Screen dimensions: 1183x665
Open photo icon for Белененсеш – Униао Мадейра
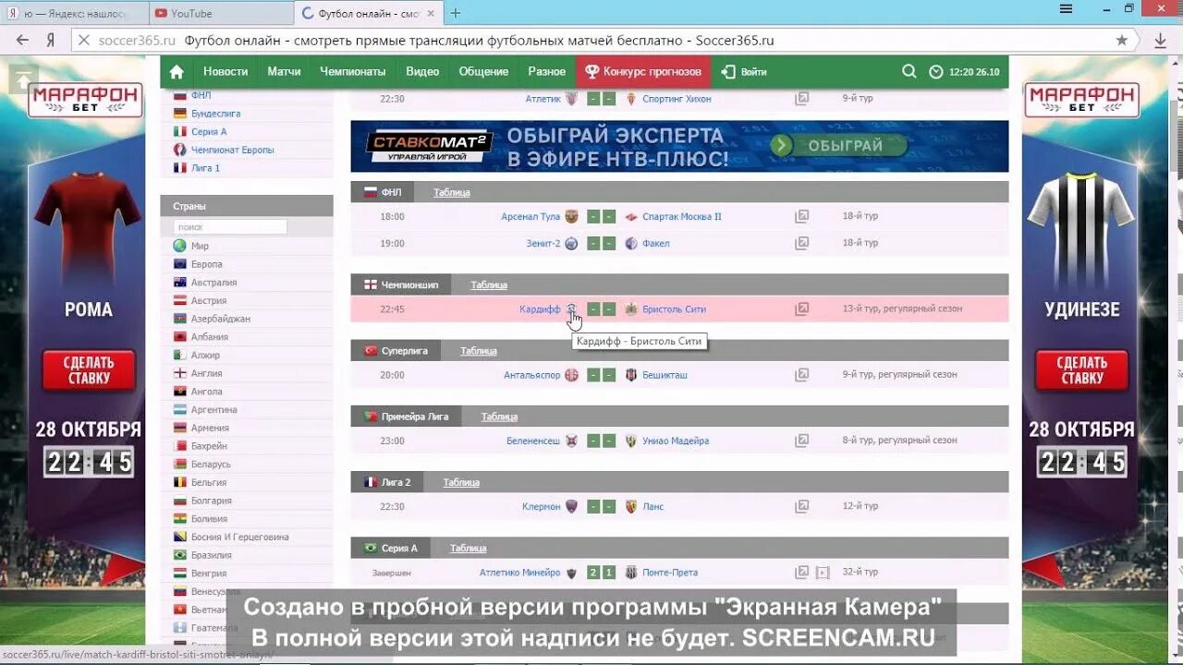tap(802, 441)
